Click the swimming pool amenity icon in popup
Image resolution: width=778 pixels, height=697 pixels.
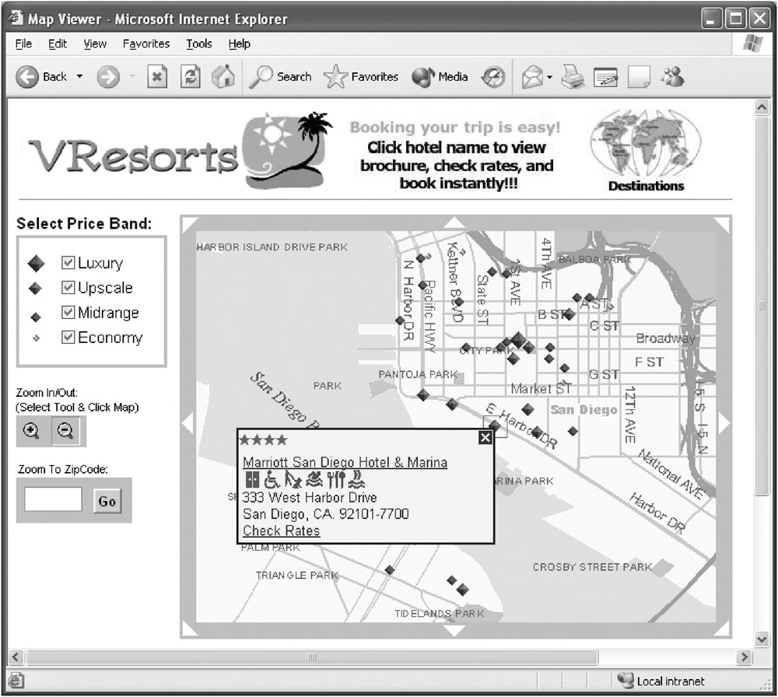pos(314,480)
